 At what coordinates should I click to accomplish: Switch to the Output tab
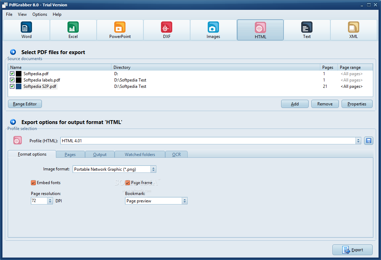pos(100,155)
